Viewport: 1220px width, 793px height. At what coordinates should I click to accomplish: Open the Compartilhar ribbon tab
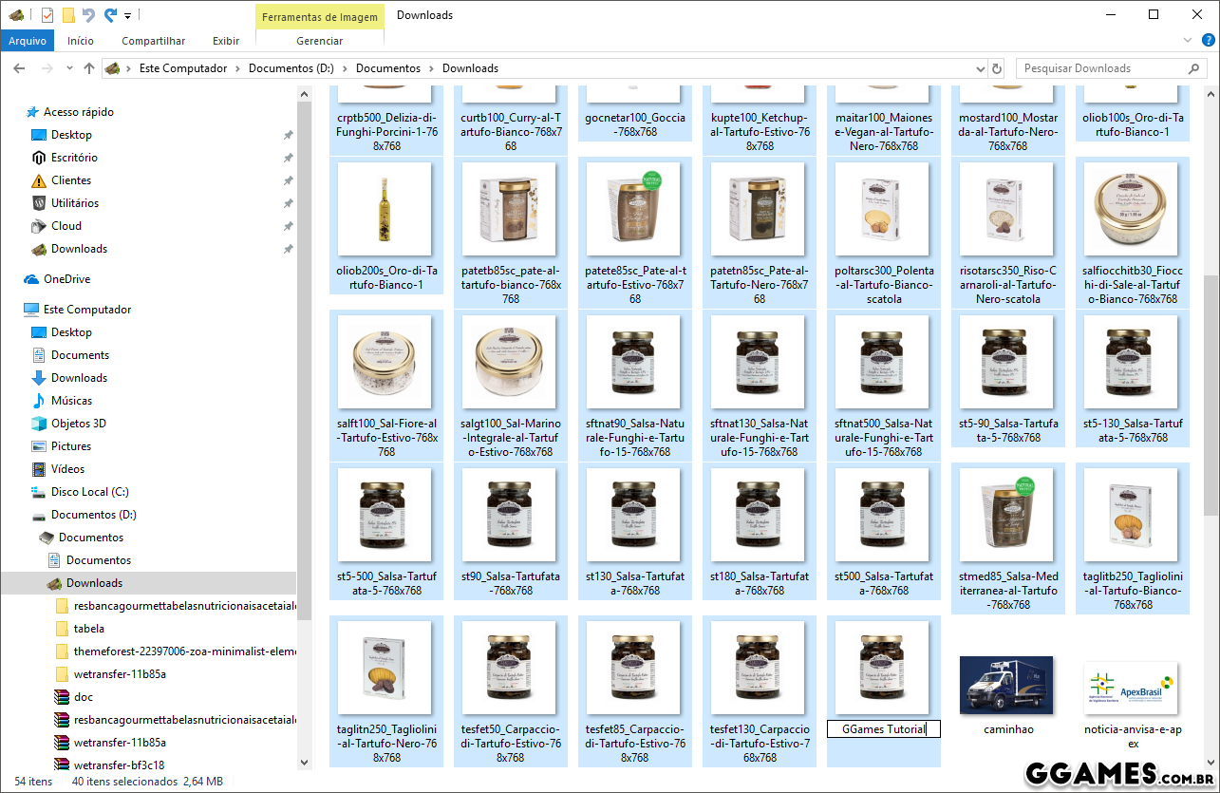153,41
